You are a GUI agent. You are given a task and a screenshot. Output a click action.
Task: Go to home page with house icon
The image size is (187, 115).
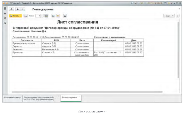(11, 9)
